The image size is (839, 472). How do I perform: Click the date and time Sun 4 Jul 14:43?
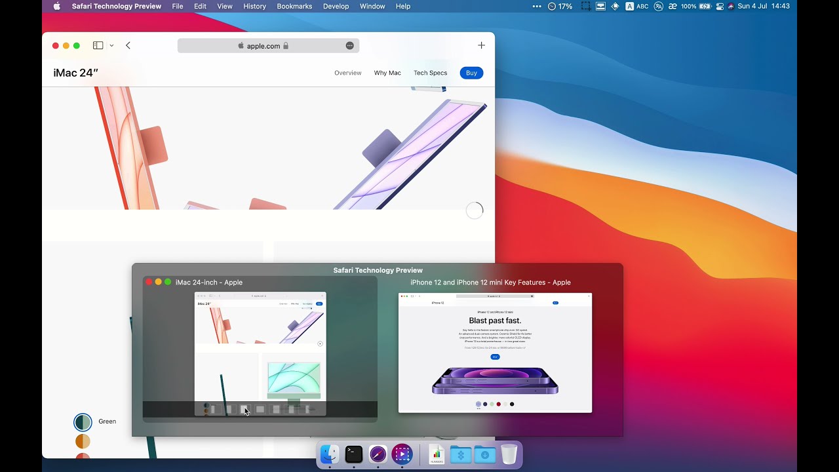click(x=764, y=7)
